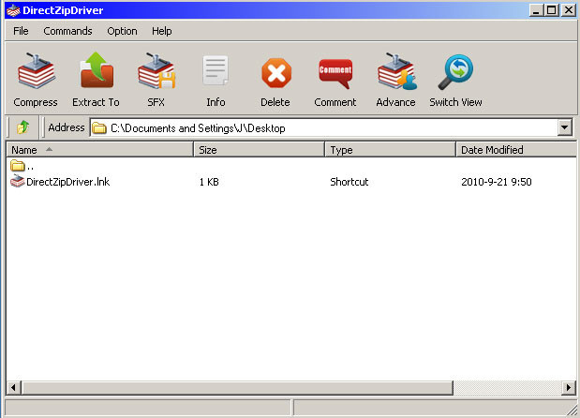Go up one folder level button
Screen dimensions: 580x418
[22, 127]
